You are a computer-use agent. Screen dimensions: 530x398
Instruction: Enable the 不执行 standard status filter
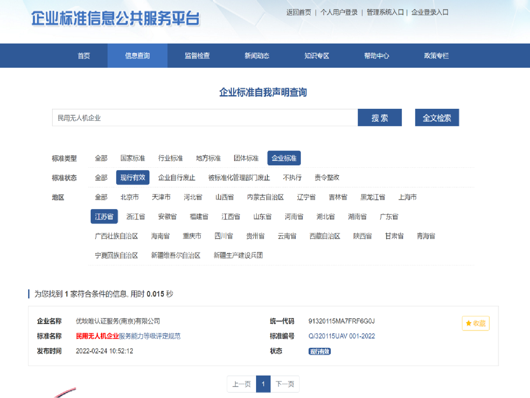[x=292, y=178]
